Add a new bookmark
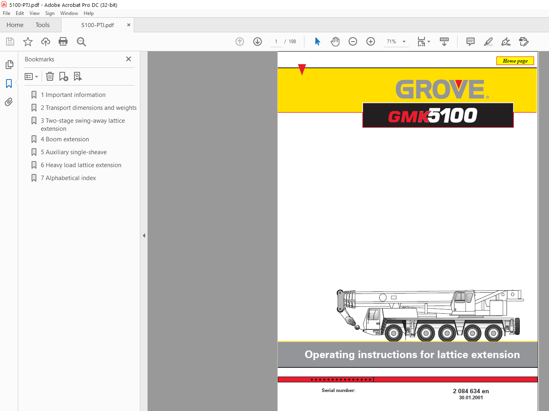The width and height of the screenshot is (549, 411). click(64, 76)
